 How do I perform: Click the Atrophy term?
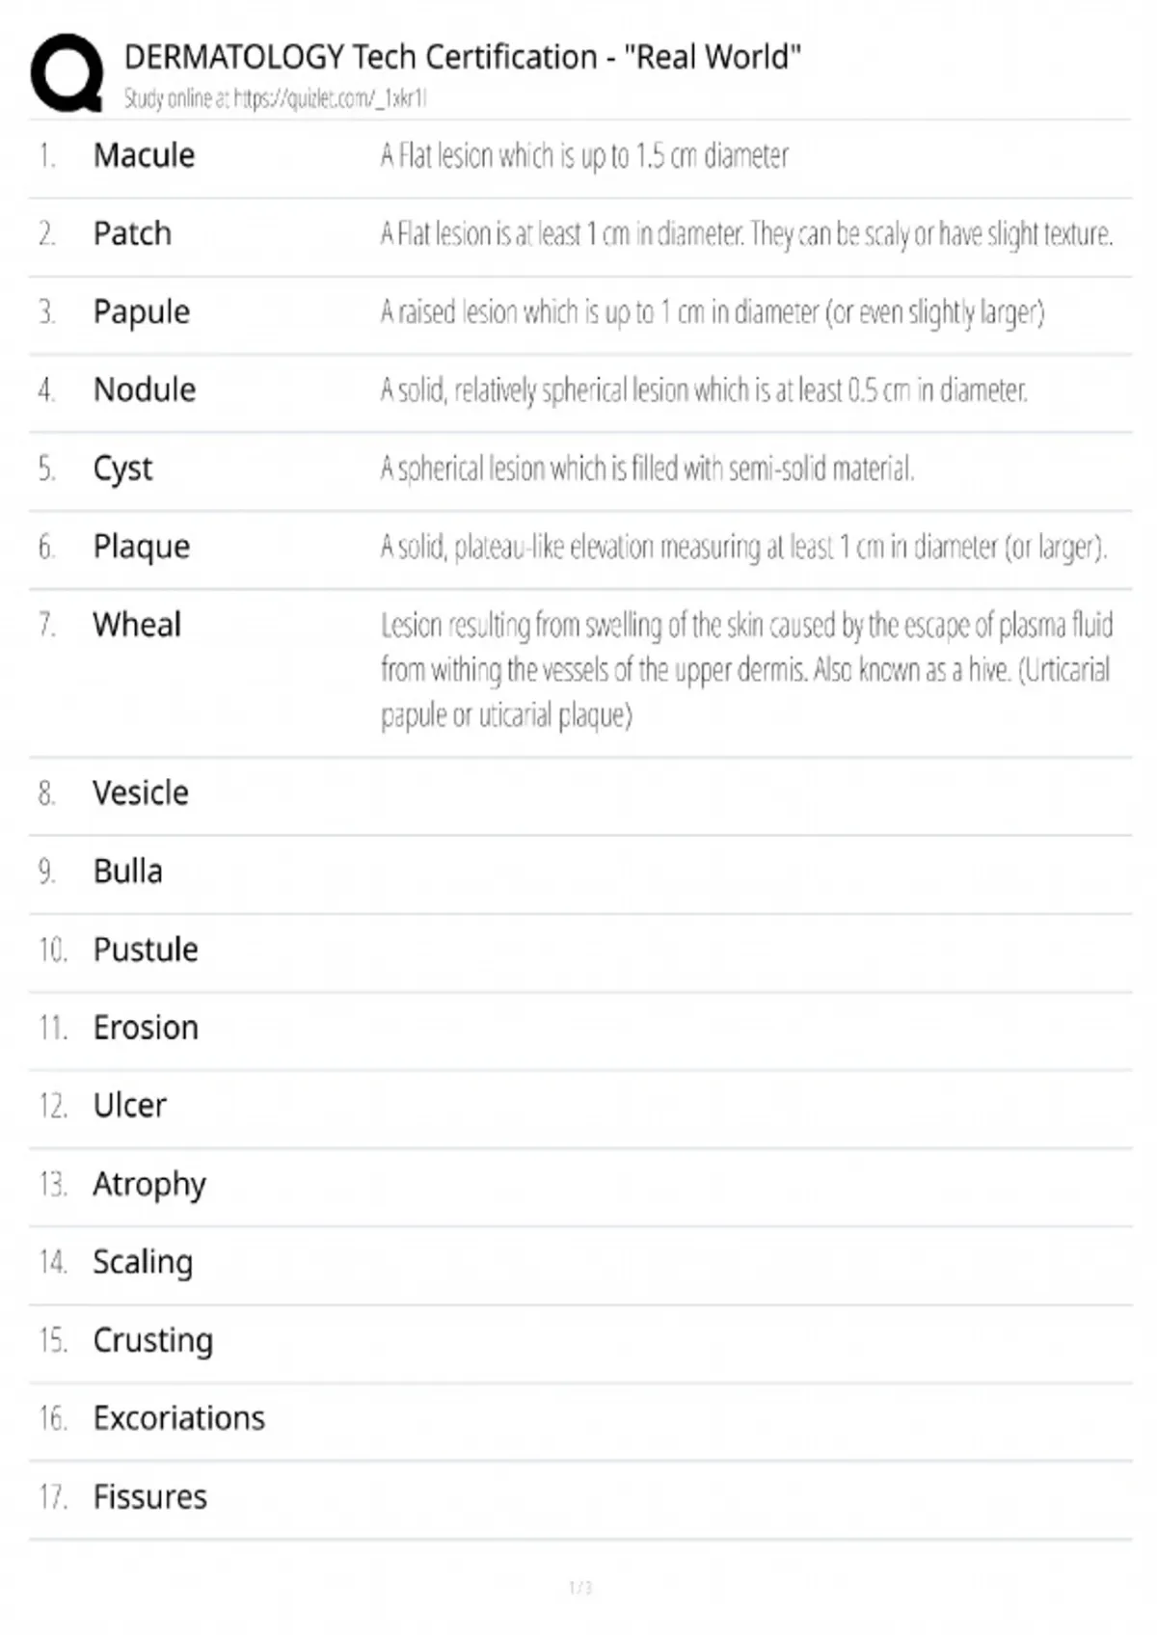149,1184
